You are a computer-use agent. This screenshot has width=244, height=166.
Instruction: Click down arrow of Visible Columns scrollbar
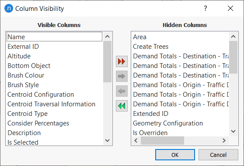(108, 140)
